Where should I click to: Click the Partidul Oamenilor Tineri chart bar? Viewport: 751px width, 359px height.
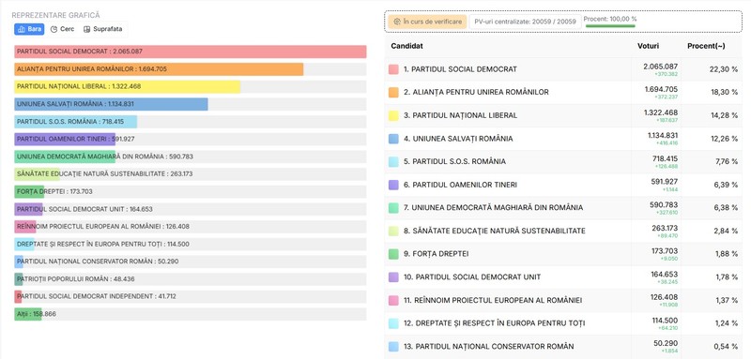[x=65, y=139]
